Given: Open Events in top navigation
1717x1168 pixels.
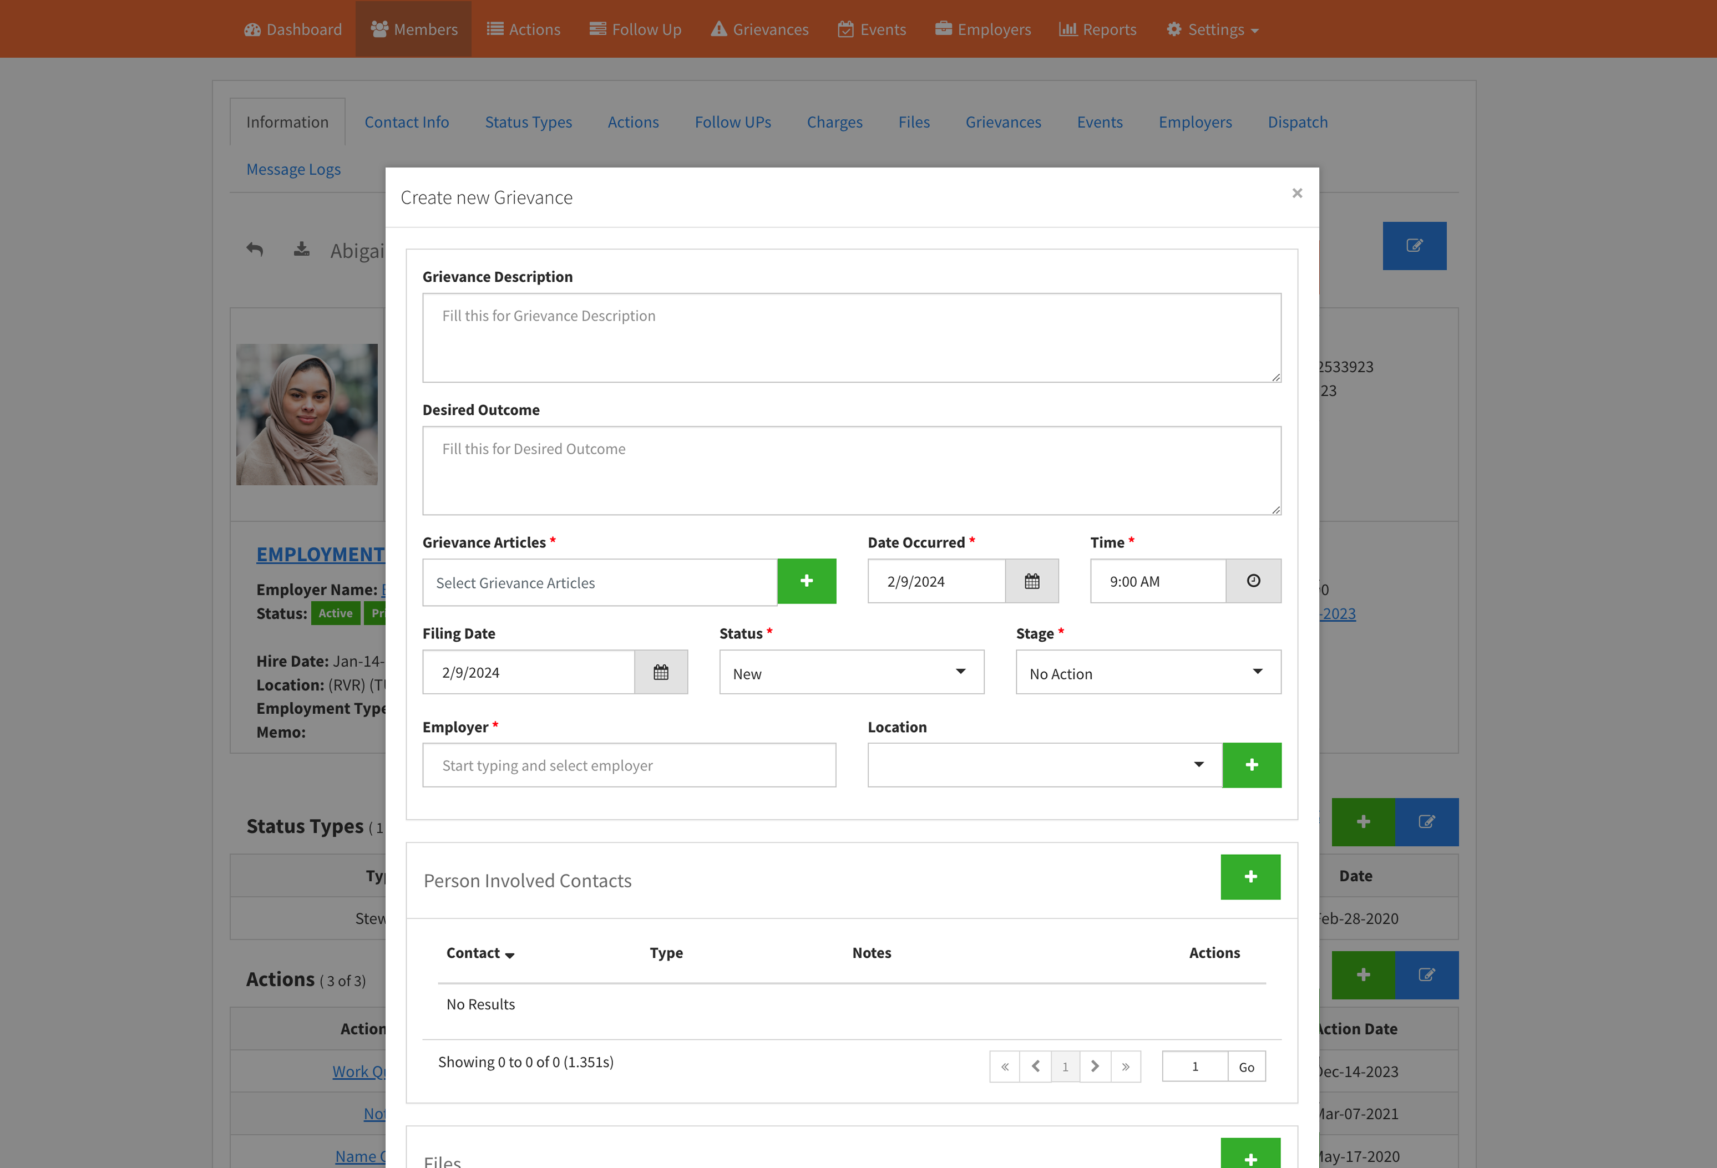Looking at the screenshot, I should pos(872,29).
